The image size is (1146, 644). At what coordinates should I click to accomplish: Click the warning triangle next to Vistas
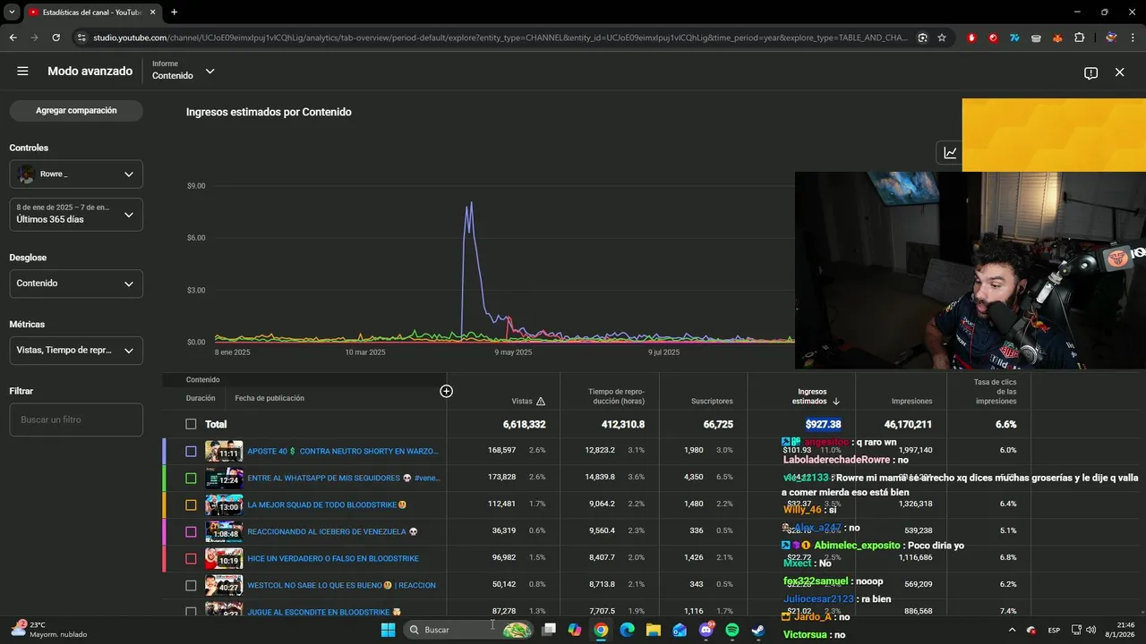coord(540,402)
